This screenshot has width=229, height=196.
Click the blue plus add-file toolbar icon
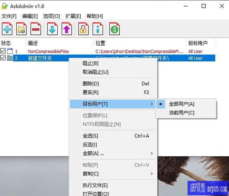coord(7,29)
